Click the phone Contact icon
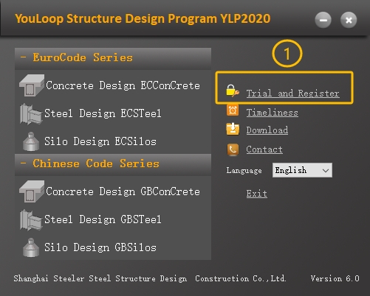Screen dimensions: 370x296 pyautogui.click(x=233, y=149)
